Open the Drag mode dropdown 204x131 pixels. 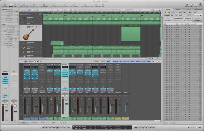[137, 10]
